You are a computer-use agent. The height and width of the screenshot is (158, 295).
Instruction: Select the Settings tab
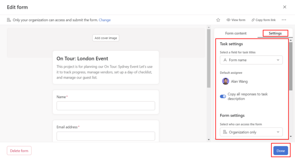pos(275,33)
